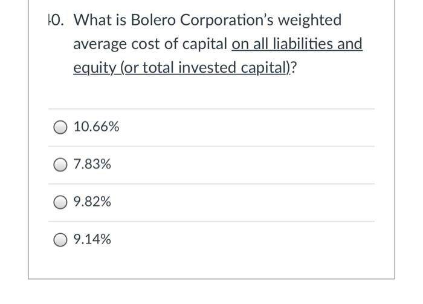The image size is (423, 304).
Task: Click underlined text 'equity (or total invested capital)'
Action: click(x=182, y=68)
